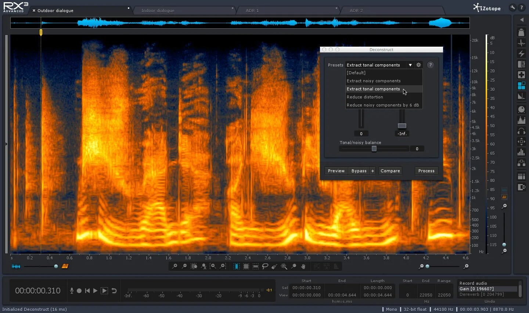The width and height of the screenshot is (529, 313).
Task: Click the zoom out time icon
Action: (x=184, y=266)
